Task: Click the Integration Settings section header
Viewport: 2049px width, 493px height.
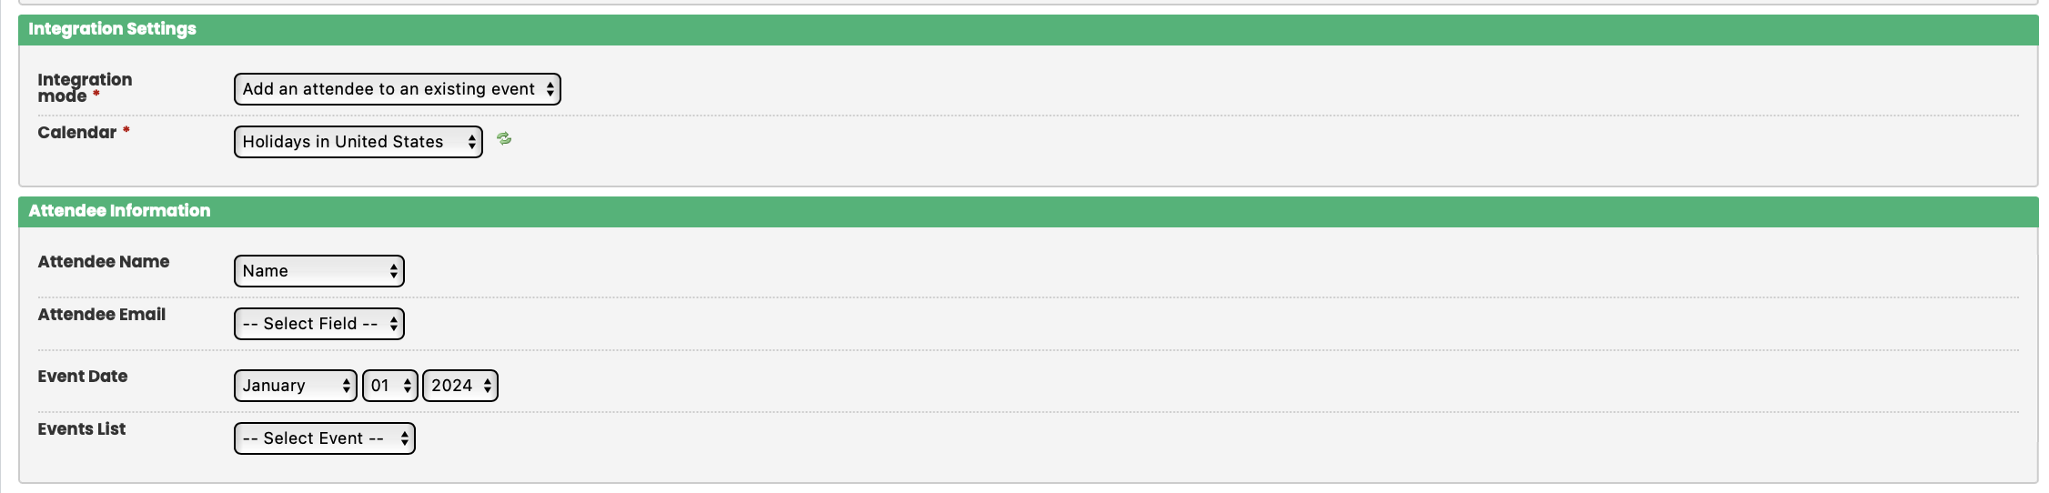Action: (113, 29)
